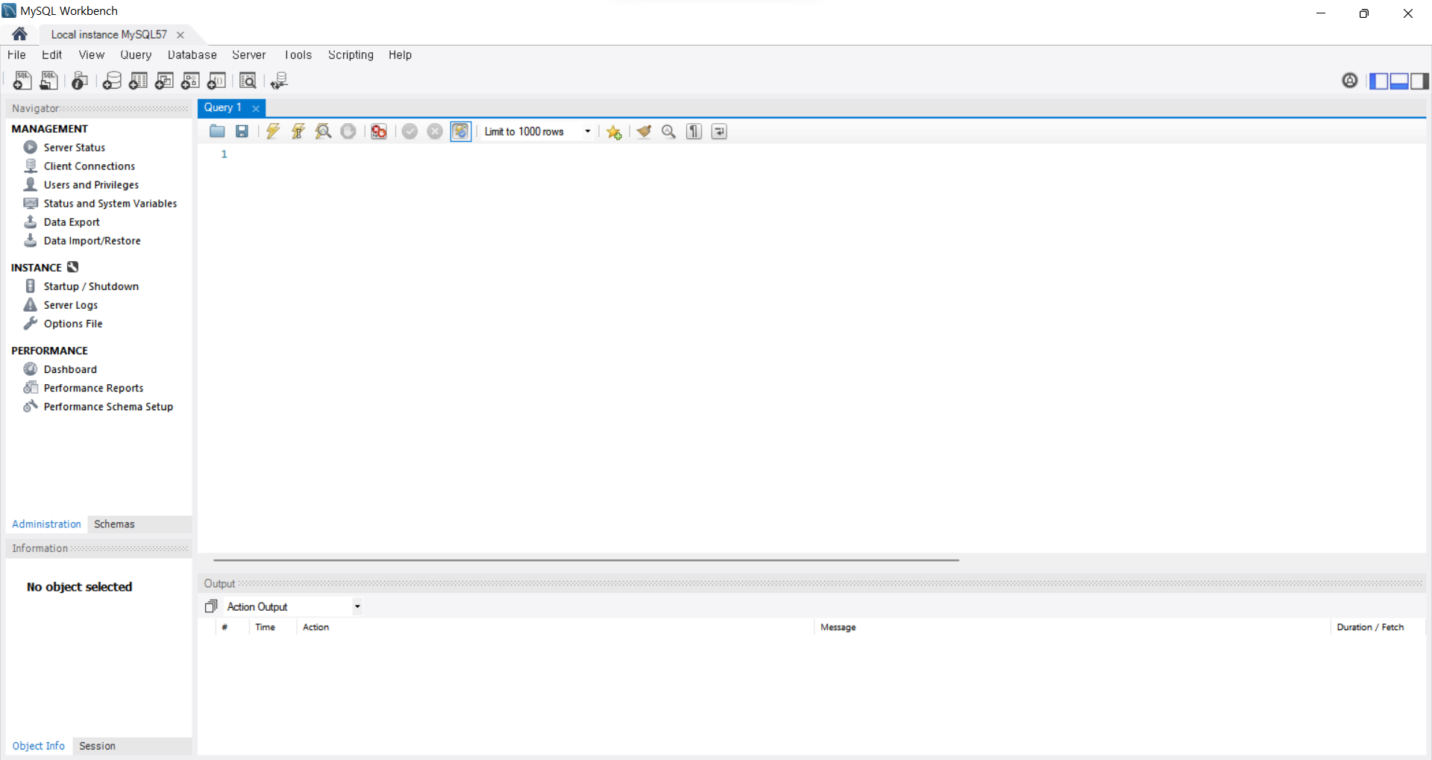Search table data toolbar icon
Viewport: 1432px width, 760px height.
coord(248,81)
